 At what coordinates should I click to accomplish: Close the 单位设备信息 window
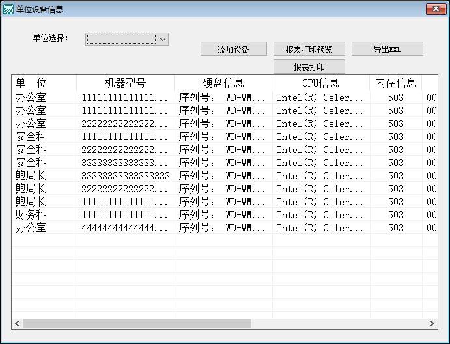point(435,8)
